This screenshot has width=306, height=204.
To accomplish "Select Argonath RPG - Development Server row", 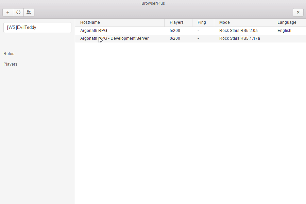I will [x=190, y=38].
